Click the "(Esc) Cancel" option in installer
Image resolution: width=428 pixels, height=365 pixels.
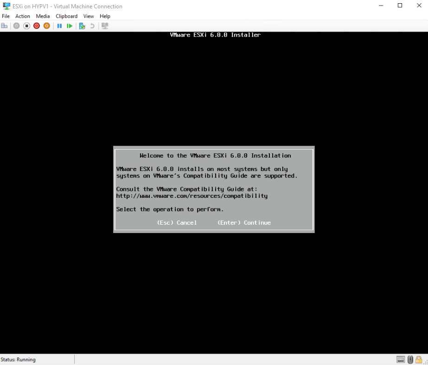pos(177,223)
